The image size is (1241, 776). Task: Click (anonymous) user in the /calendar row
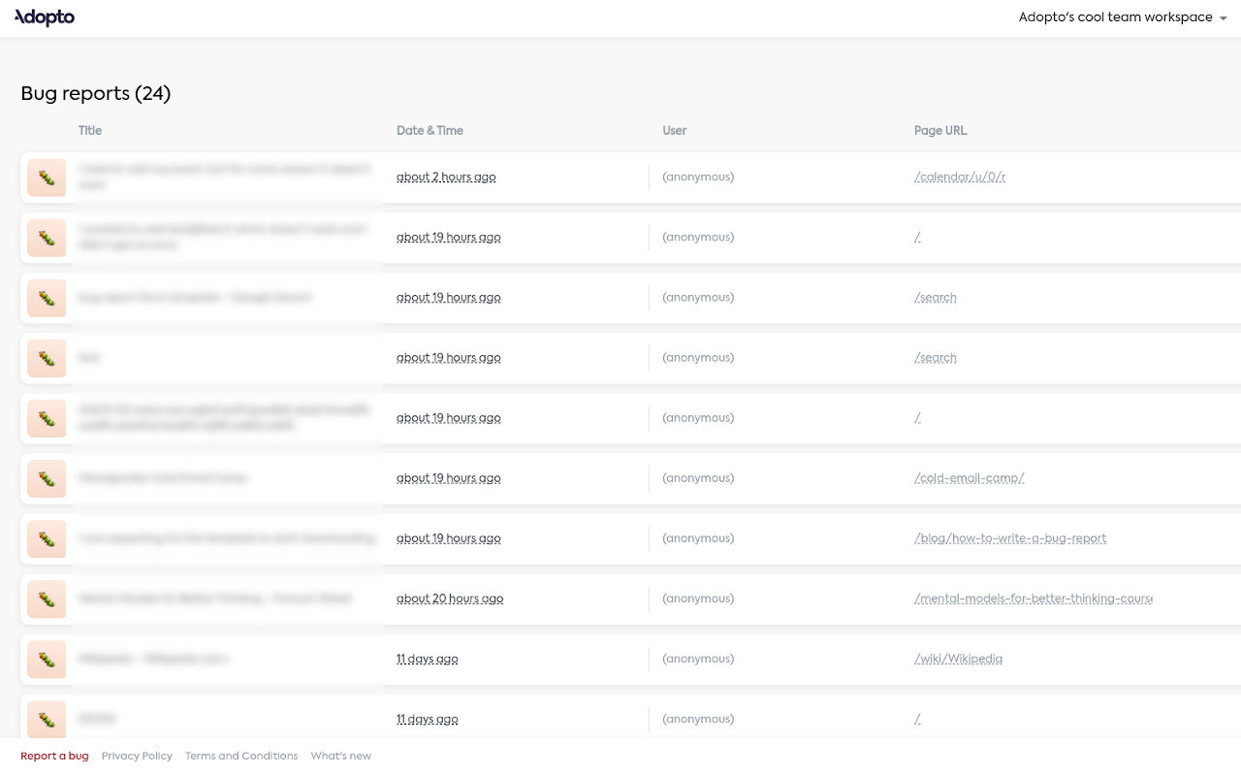tap(698, 177)
